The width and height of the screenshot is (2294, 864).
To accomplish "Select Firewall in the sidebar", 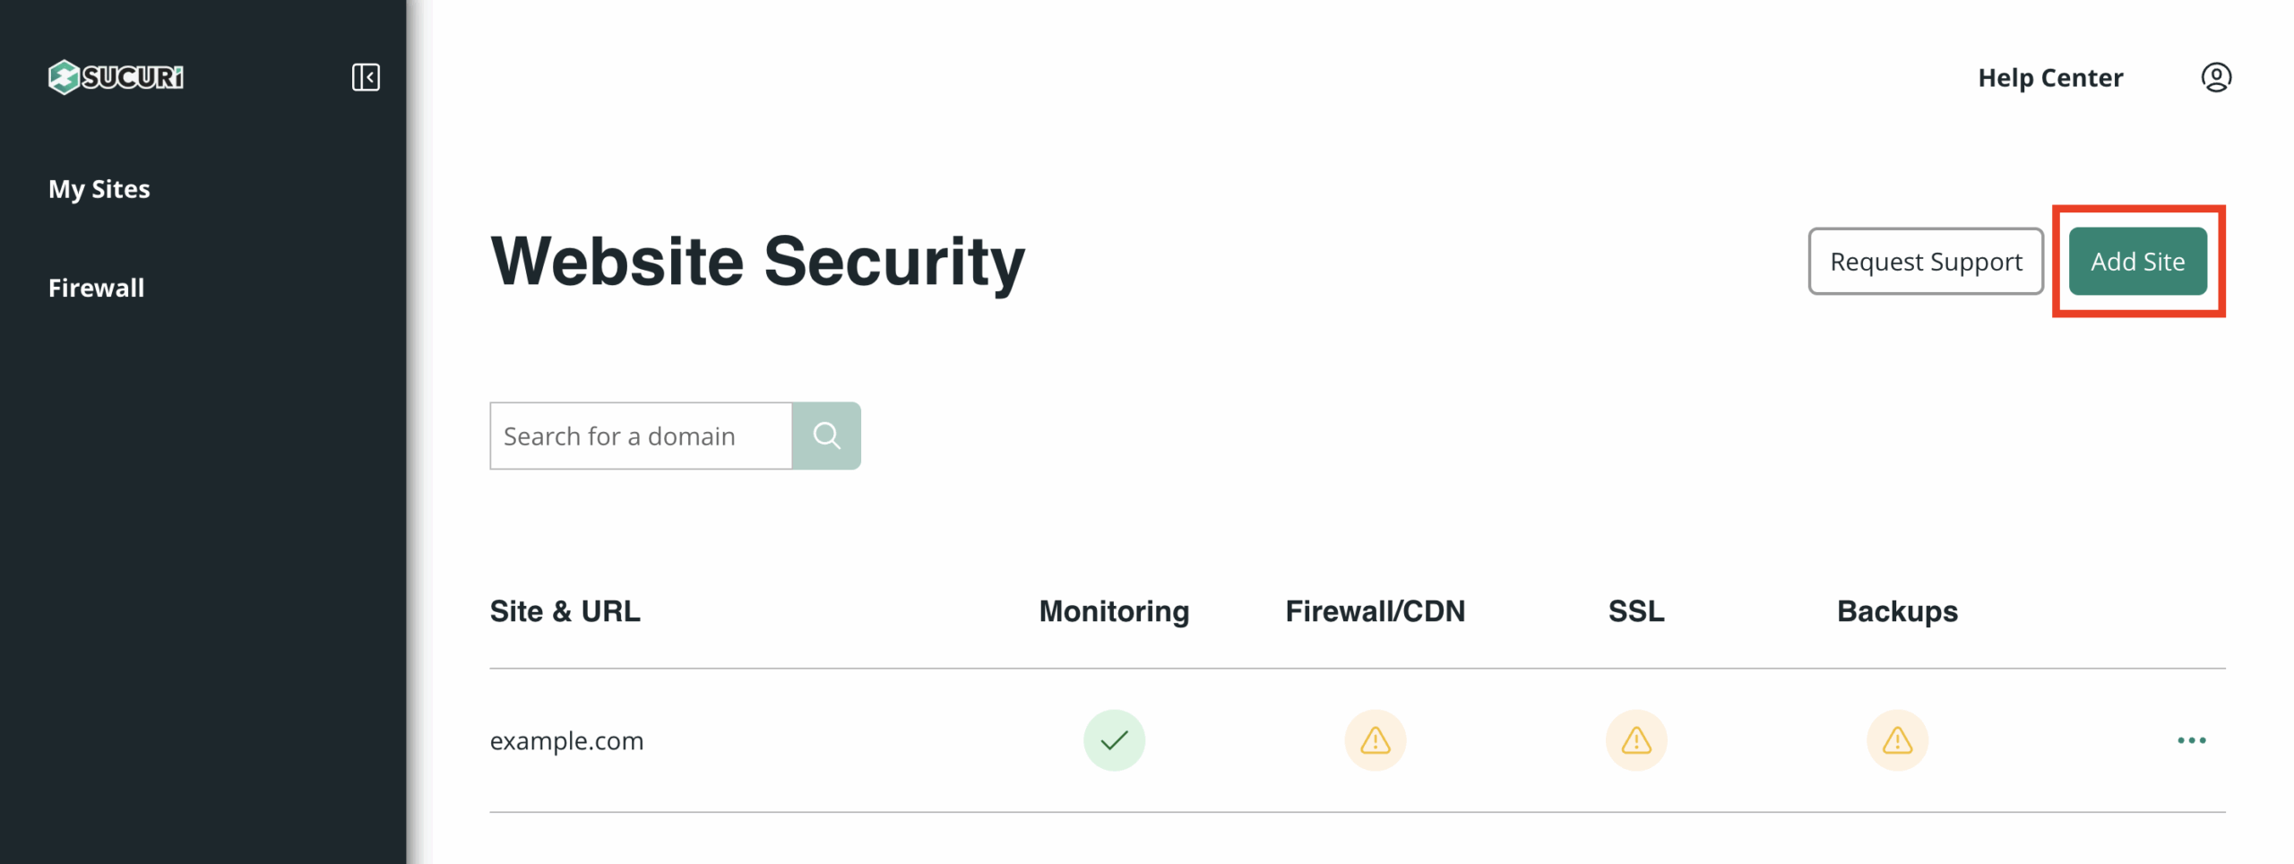I will pos(96,288).
